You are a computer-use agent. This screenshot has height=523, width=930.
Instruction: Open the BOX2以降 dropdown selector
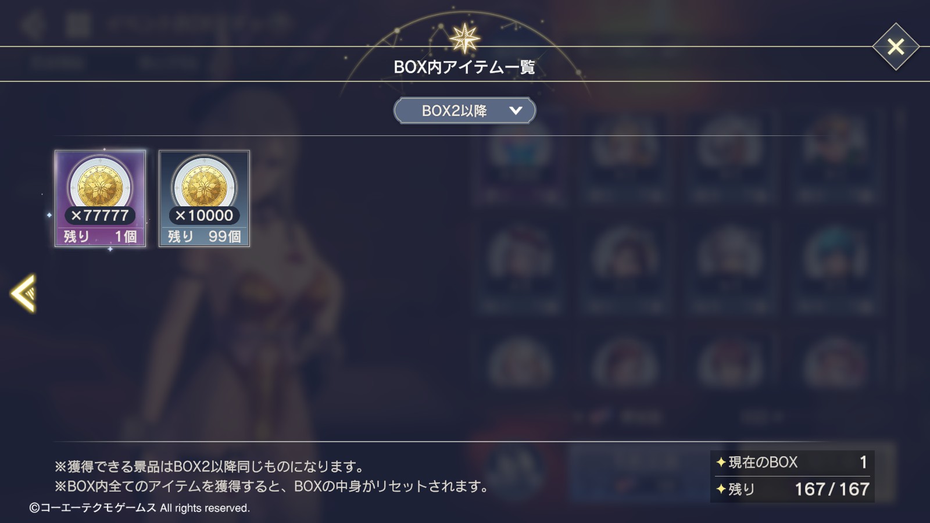tap(464, 110)
